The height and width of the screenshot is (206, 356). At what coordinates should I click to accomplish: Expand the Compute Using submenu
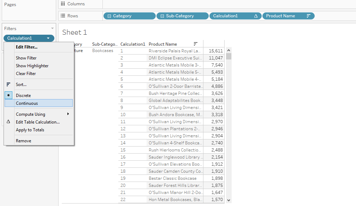pos(68,114)
